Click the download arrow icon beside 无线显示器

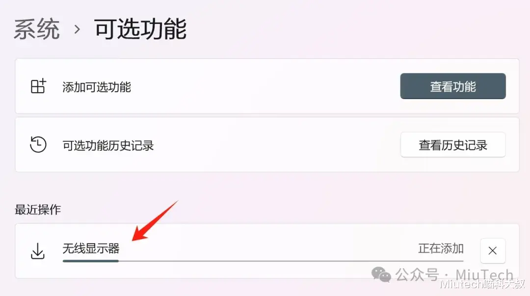(37, 251)
